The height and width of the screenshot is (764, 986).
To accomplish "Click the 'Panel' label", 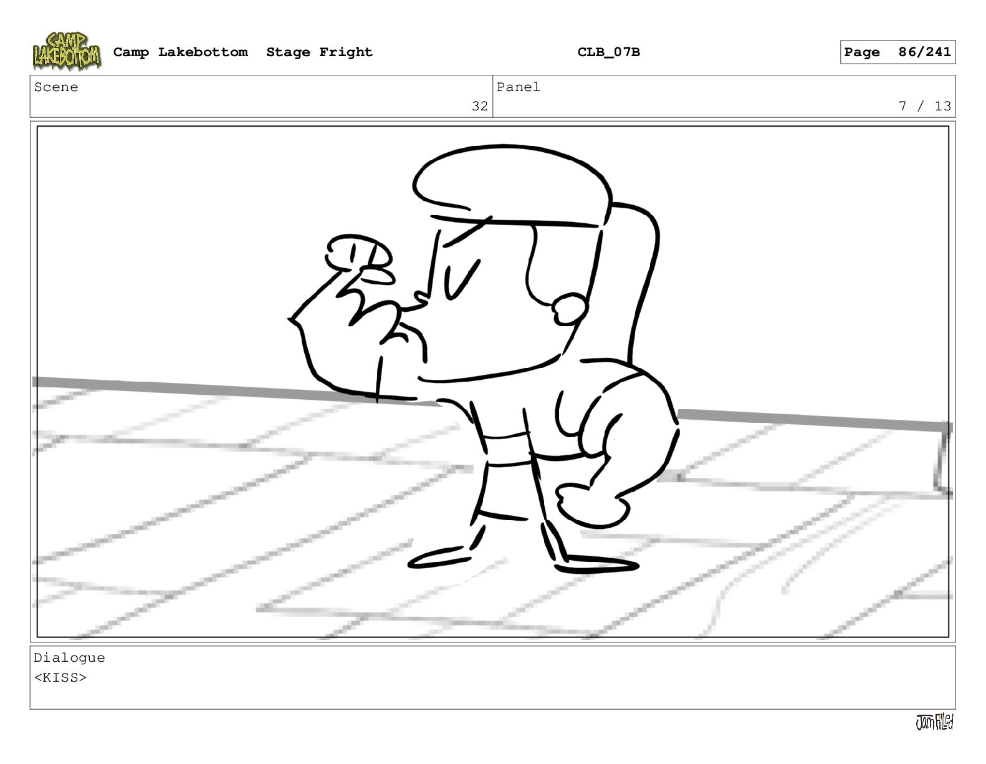I will point(519,87).
